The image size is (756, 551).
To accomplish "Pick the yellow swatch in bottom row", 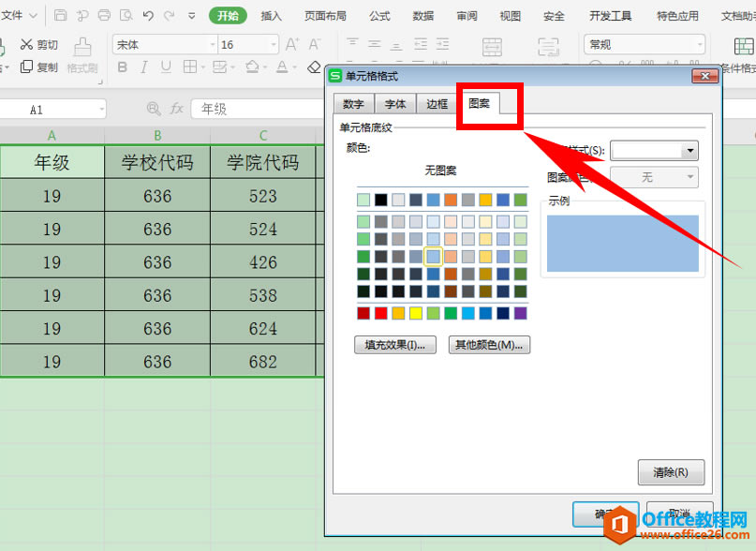I will point(416,313).
